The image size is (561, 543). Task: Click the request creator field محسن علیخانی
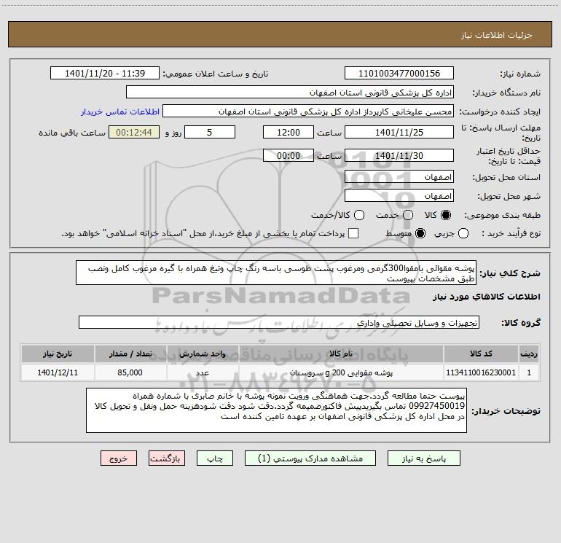pyautogui.click(x=308, y=112)
